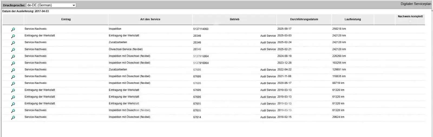
Task: Sort by the Art des Service column header
Action: 150,19
